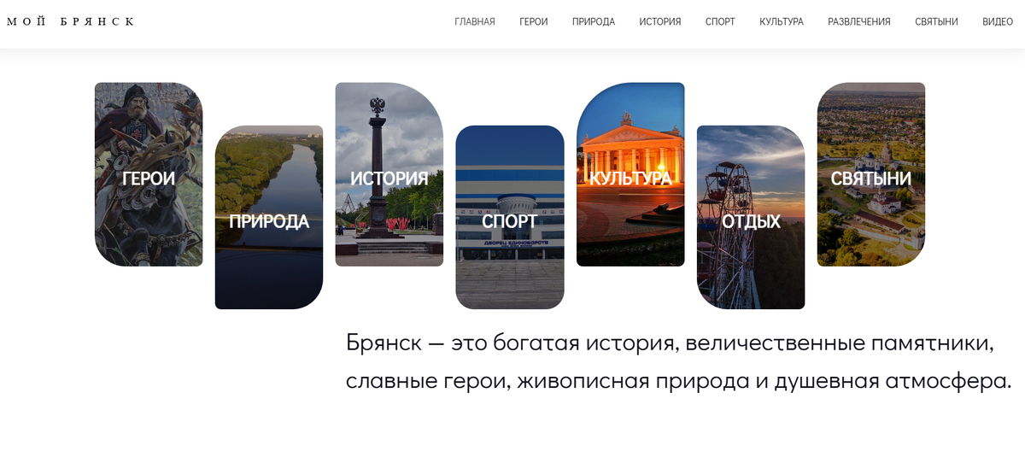Image resolution: width=1025 pixels, height=457 pixels.
Task: Open the ГЕРОИ image card
Action: coord(149,174)
